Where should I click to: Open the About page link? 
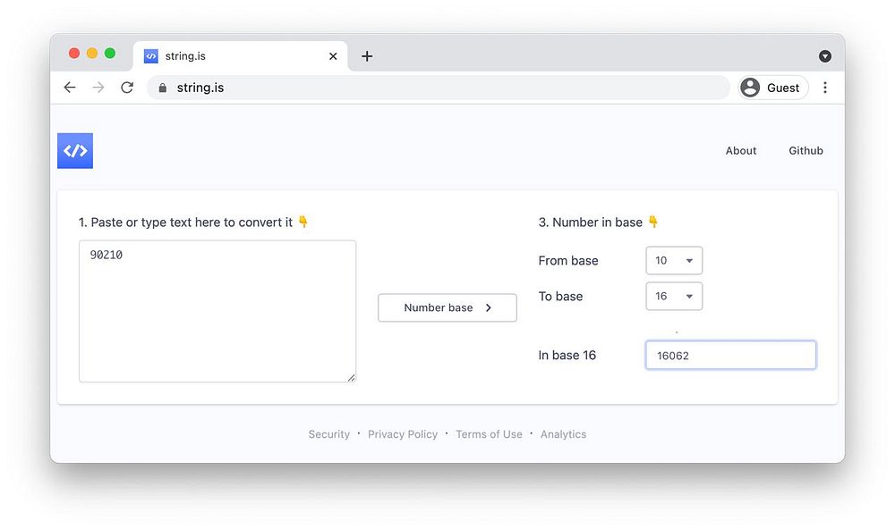pos(741,151)
